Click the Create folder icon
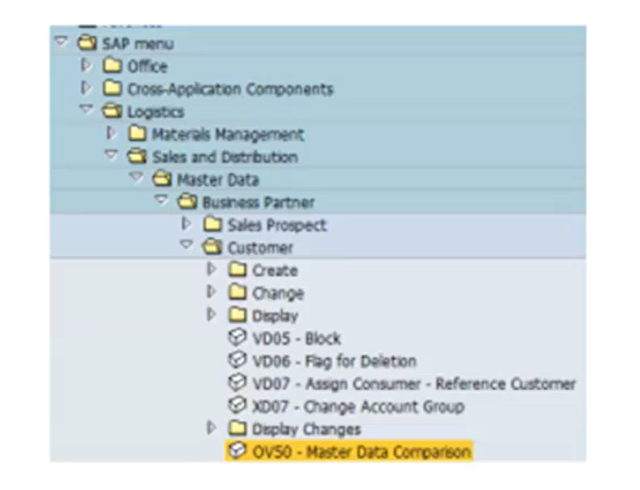This screenshot has width=640, height=490. 238,270
